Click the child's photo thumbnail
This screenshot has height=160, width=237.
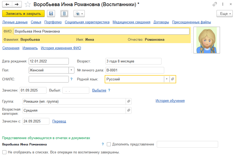point(206,40)
